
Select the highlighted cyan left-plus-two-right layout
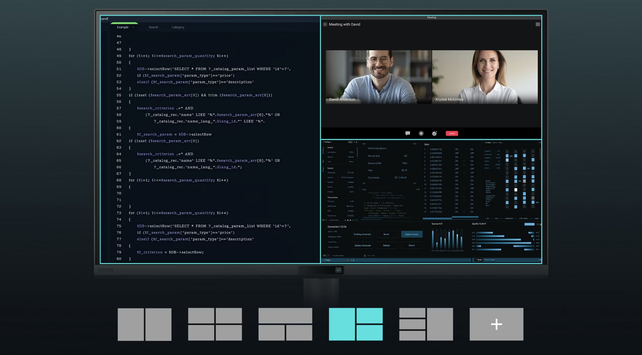(356, 324)
